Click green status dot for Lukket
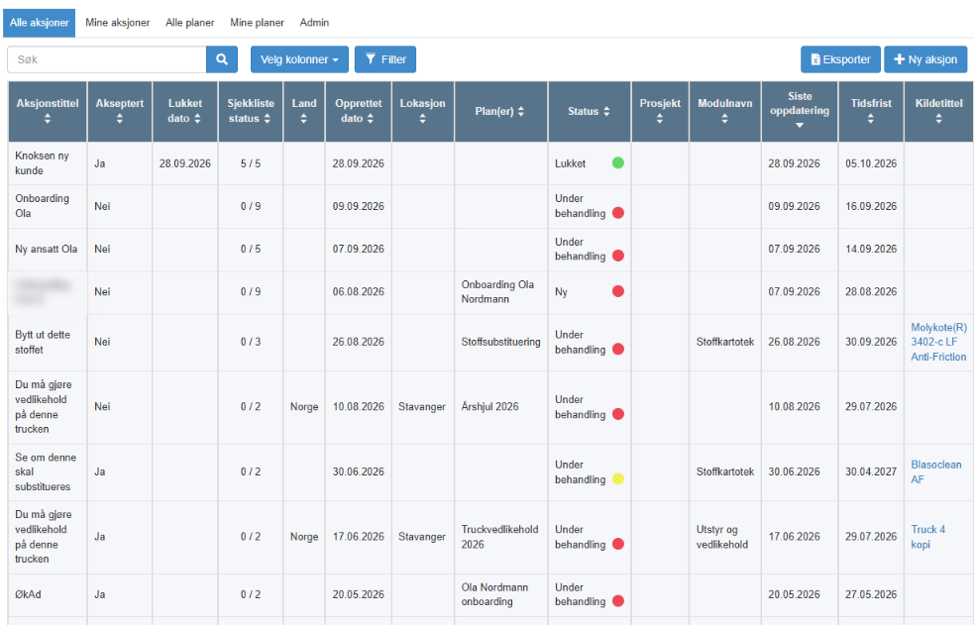 coord(618,163)
